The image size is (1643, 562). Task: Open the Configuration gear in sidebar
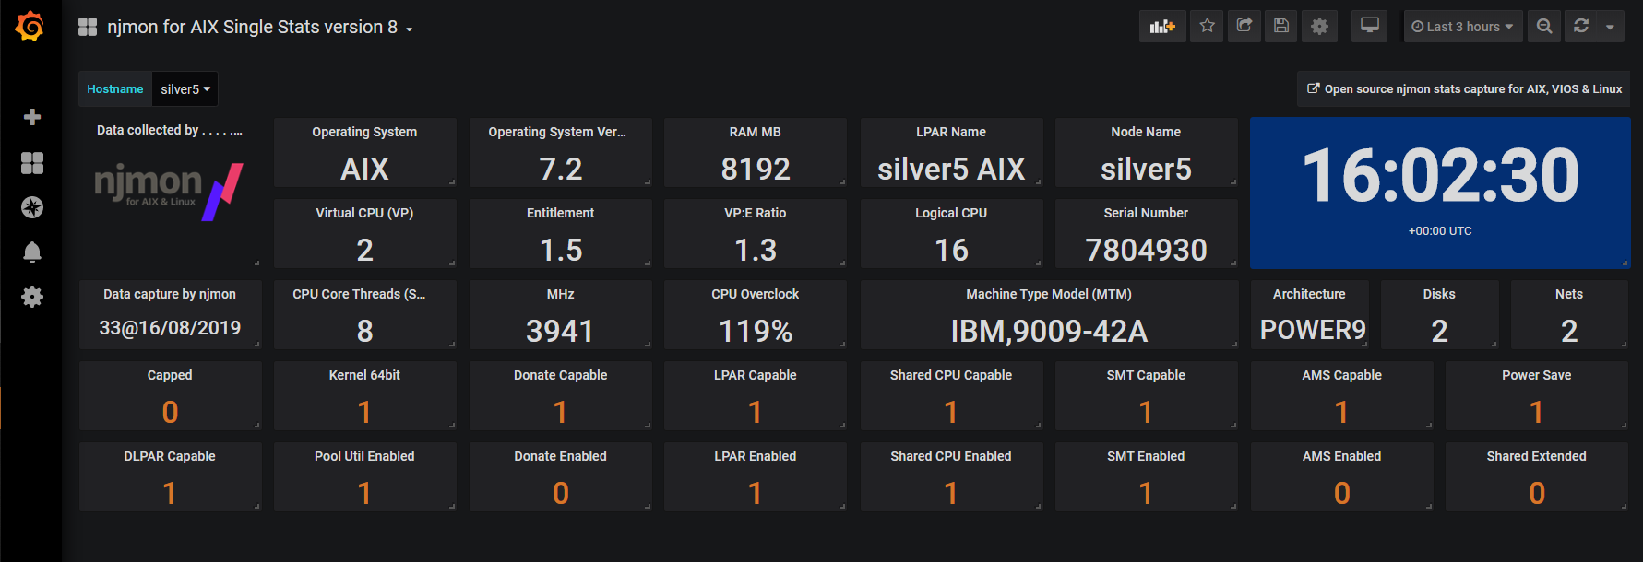(x=32, y=297)
